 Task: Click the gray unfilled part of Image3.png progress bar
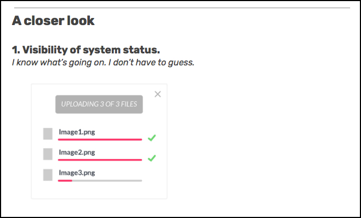pos(107,181)
